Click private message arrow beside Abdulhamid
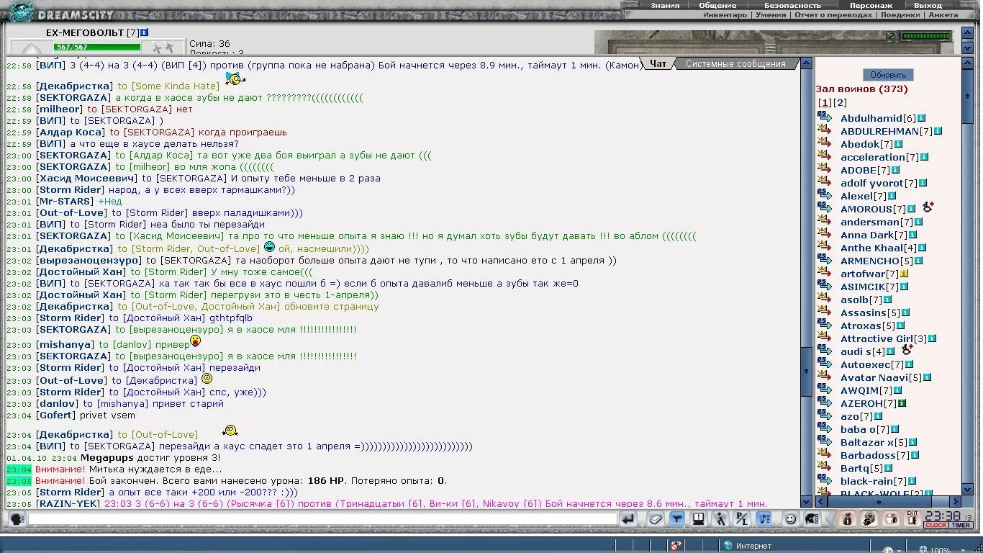The height and width of the screenshot is (553, 983). coord(825,118)
